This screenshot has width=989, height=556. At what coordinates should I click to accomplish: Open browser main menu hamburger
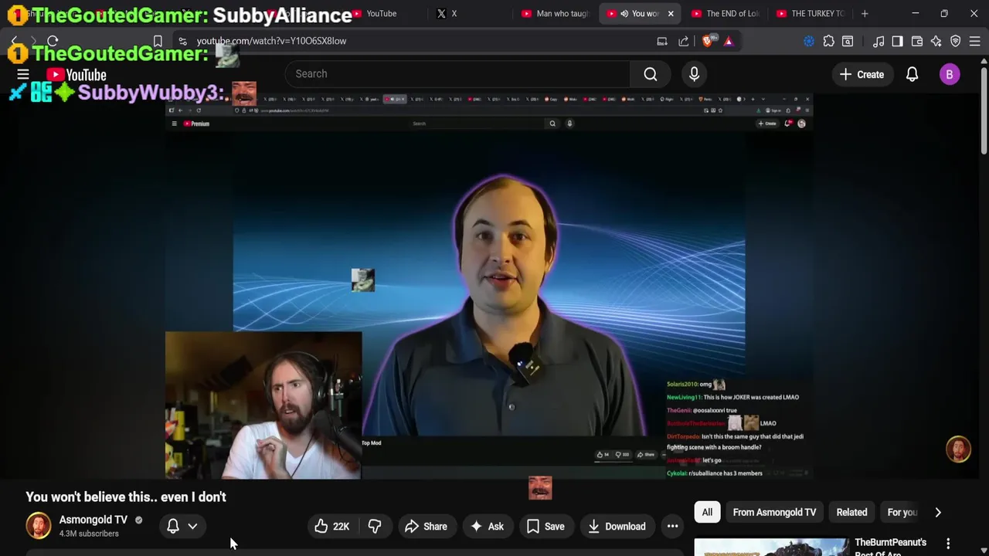pyautogui.click(x=975, y=41)
